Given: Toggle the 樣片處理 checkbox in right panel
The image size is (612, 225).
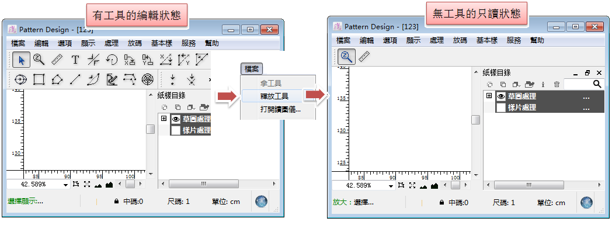Looking at the screenshot, I should tap(501, 108).
